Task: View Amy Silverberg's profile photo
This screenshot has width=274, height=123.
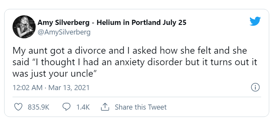Action: coord(24,27)
